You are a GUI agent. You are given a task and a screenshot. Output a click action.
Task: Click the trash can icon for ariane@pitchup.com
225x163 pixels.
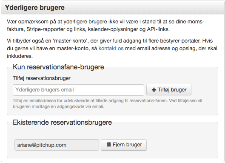tap(109, 144)
